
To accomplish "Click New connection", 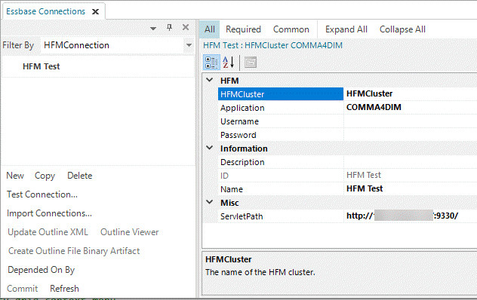I will pyautogui.click(x=15, y=176).
